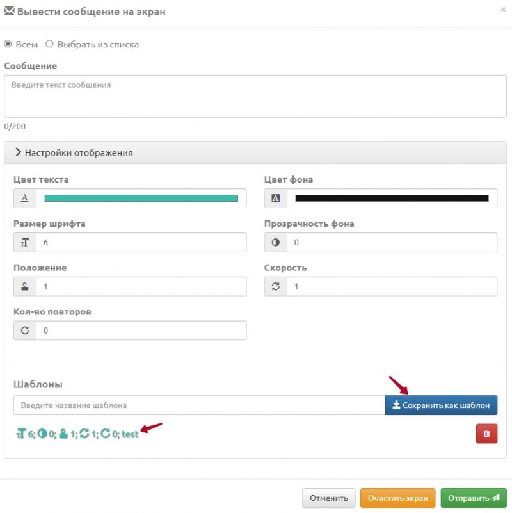Screen dimensions: 512x513
Task: Delete the test template with trash button
Action: point(486,434)
